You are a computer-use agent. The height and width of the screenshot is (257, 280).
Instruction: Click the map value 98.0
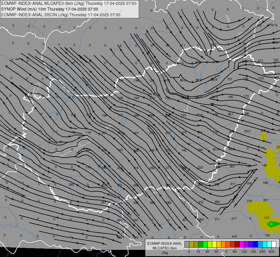click(x=198, y=80)
